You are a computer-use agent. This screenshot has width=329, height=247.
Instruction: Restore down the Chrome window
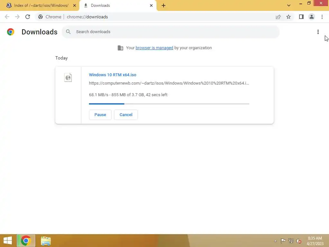[309, 3]
